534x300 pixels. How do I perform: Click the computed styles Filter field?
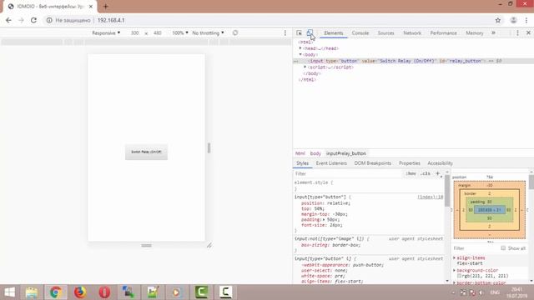[x=475, y=248]
